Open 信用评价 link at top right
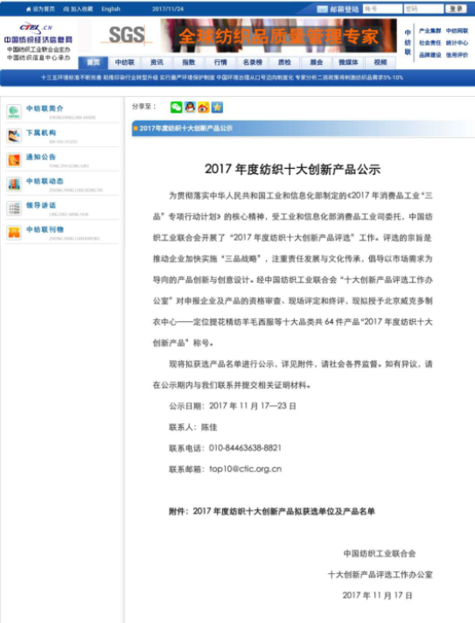The image size is (475, 623). tap(458, 55)
